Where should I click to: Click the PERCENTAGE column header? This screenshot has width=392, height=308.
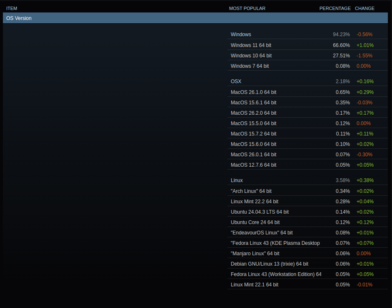pos(335,8)
